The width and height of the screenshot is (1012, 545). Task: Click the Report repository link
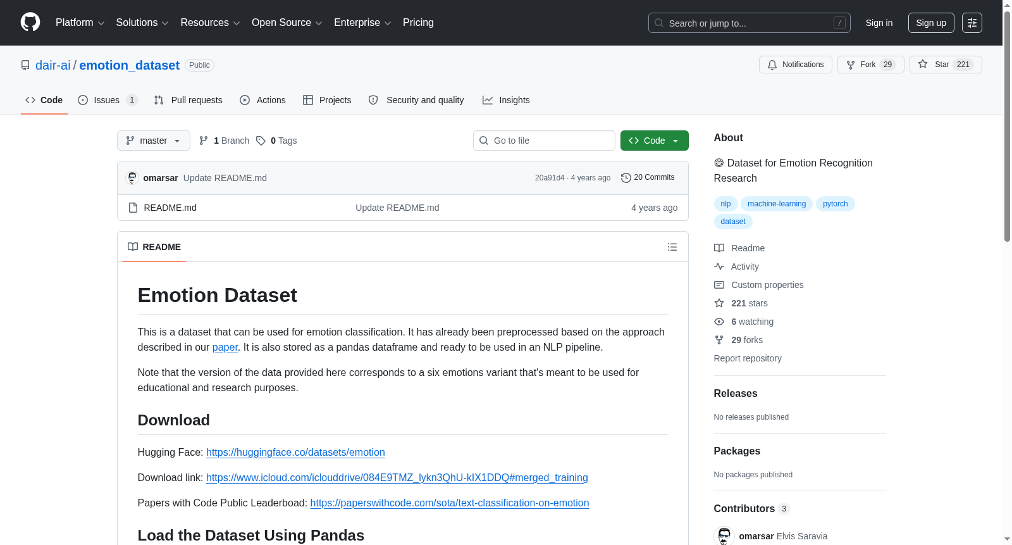[748, 358]
